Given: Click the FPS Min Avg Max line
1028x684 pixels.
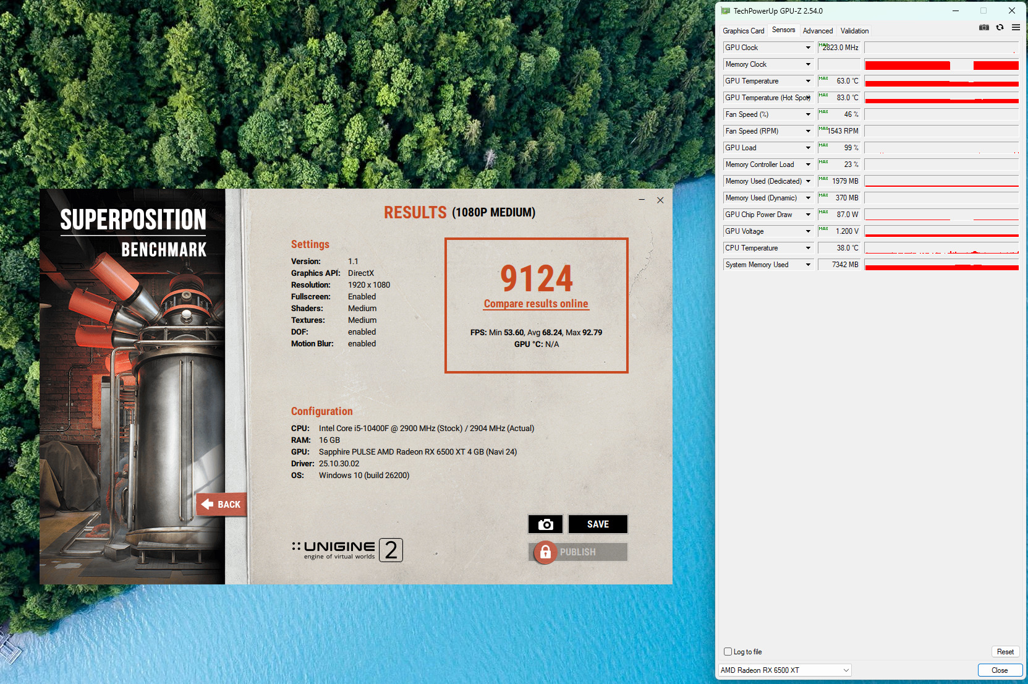Looking at the screenshot, I should [536, 332].
